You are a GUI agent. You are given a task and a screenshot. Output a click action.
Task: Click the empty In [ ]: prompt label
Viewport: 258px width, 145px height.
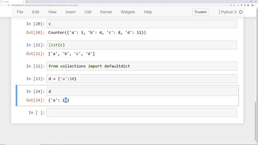pyautogui.click(x=37, y=113)
